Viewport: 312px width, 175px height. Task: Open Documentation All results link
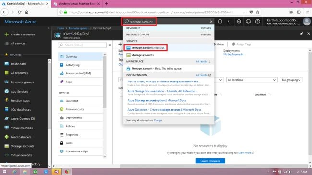203,75
